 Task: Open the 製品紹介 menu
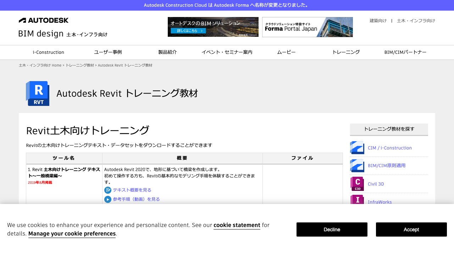pos(167,52)
